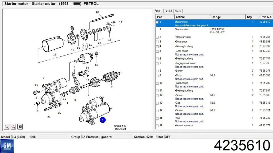Tick checkbox for position 8 Screw
Screen dimensions: 273x153
point(157,71)
